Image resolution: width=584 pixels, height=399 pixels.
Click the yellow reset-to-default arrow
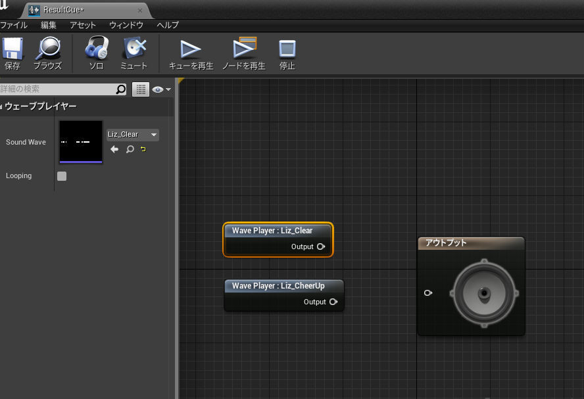point(143,149)
